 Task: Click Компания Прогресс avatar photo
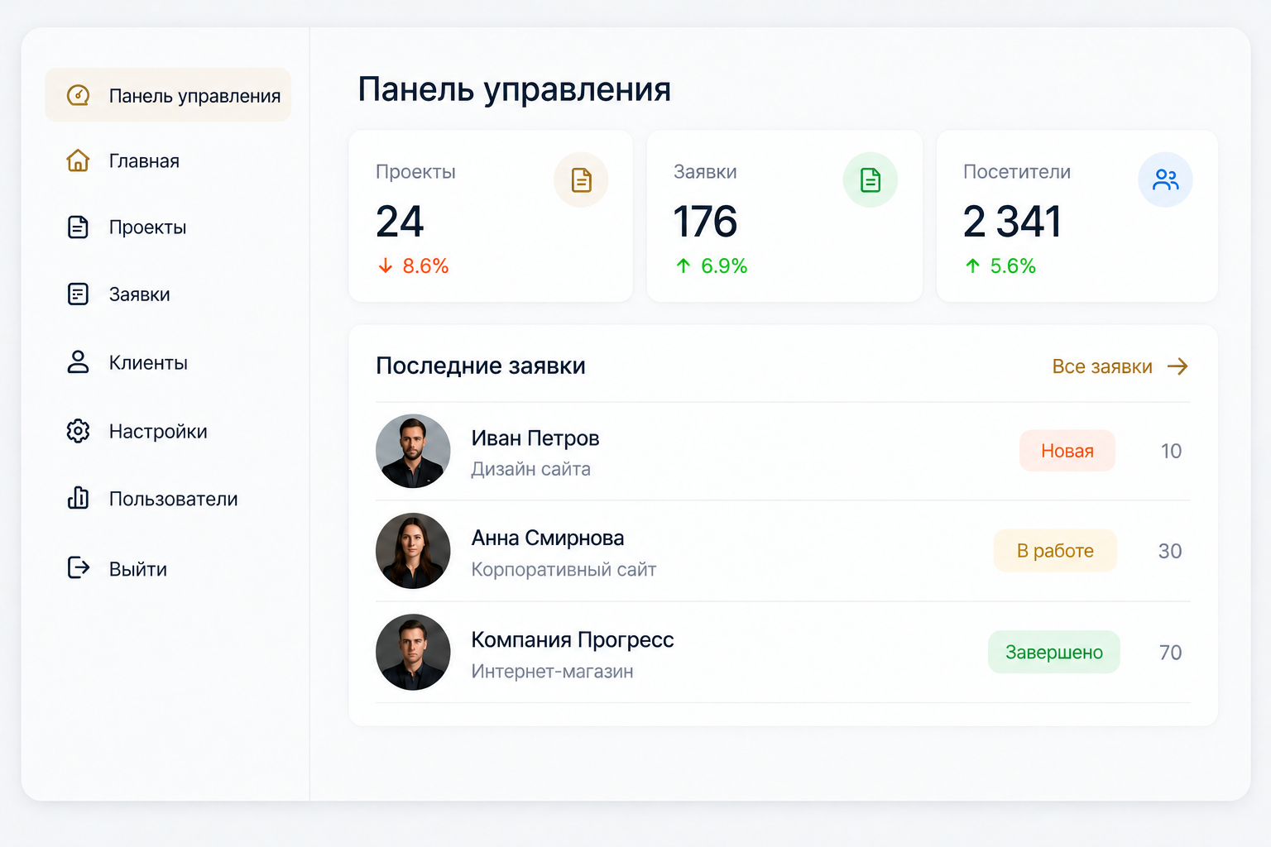[x=413, y=652]
